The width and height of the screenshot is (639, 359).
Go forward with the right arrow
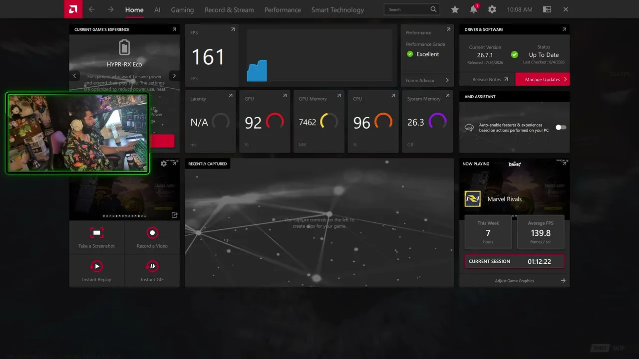coord(110,9)
